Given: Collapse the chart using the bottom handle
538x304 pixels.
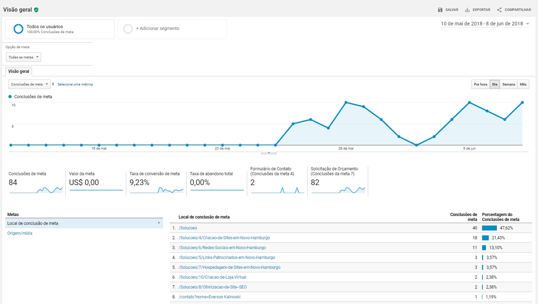Looking at the screenshot, I should 269,153.
